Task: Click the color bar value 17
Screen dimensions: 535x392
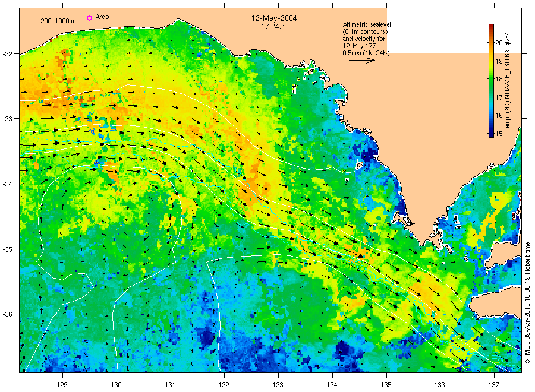Action: 499,97
